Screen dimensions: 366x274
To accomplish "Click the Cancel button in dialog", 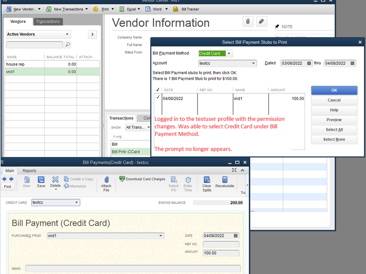I will pos(334,100).
